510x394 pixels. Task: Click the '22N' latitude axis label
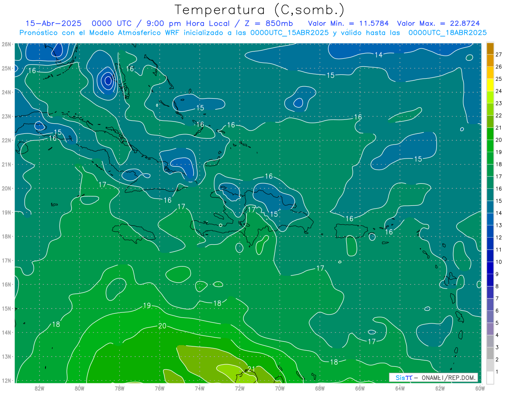tap(6, 140)
